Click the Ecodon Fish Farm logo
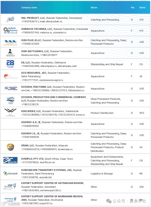The width and height of the screenshot is (151, 207). point(10,88)
